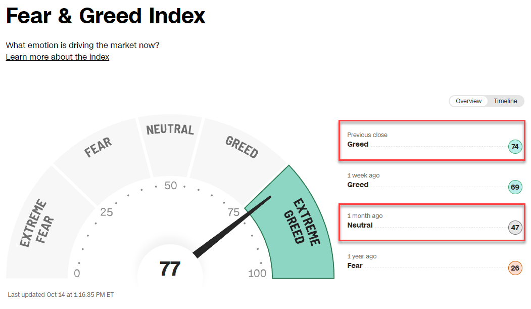Click the 1 month ago badge 47
This screenshot has height=309, width=531.
[515, 228]
